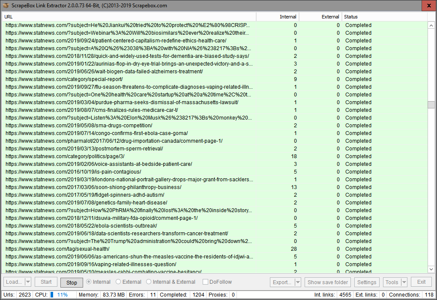Click Show save folder button
437x300 pixels.
click(x=328, y=282)
